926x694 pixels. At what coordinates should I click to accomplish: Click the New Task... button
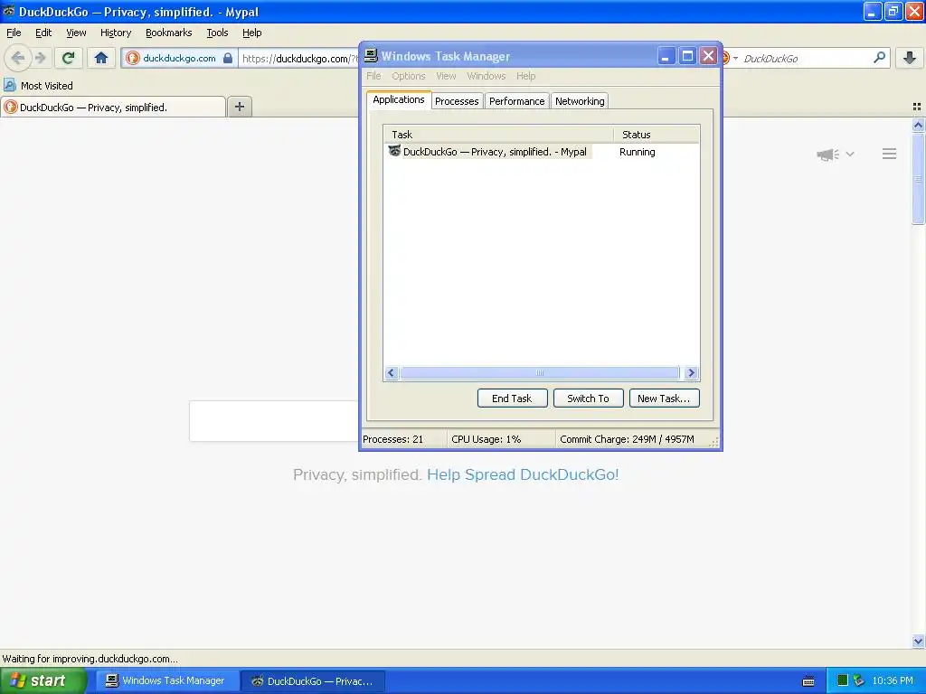pyautogui.click(x=664, y=399)
